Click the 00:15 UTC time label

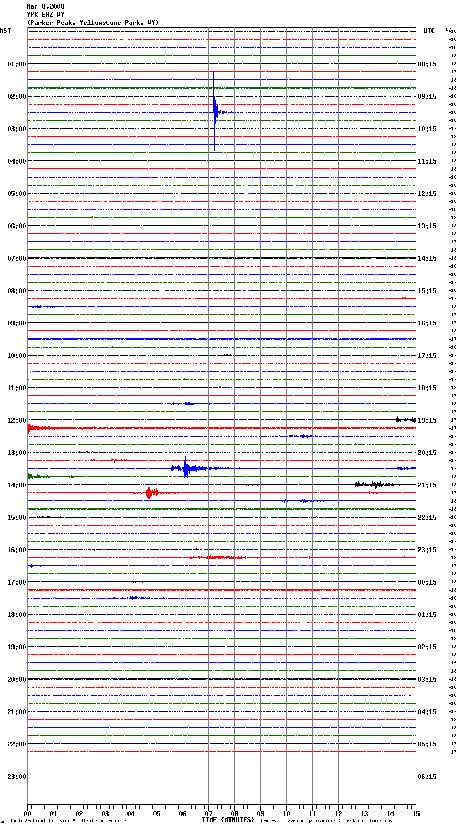[x=427, y=582]
